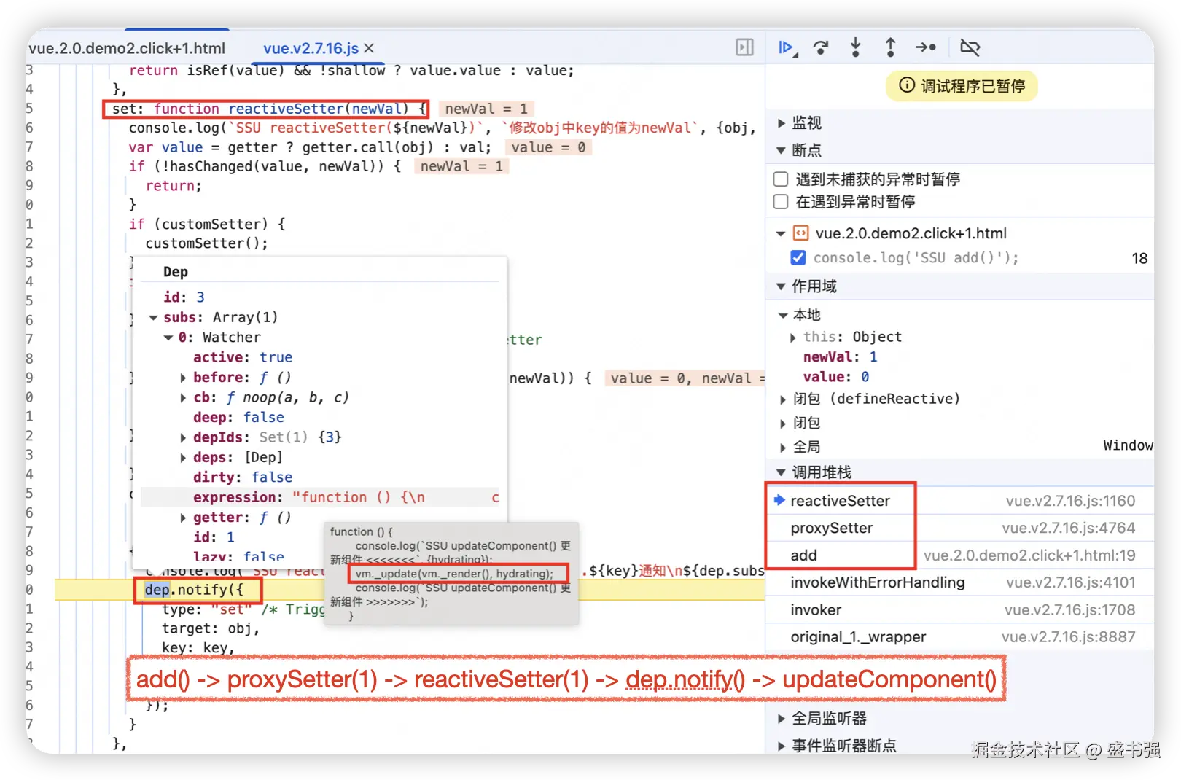Collapse the 本地 local scope
This screenshot has height=780, width=1181.
click(x=783, y=316)
